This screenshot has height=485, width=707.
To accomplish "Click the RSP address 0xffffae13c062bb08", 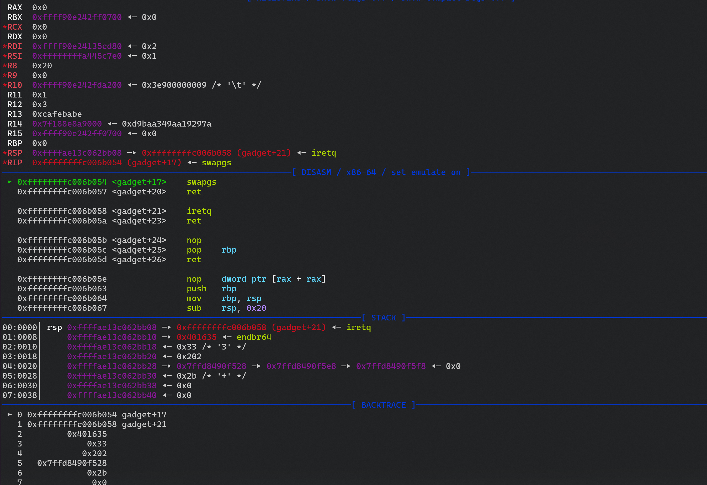I will 77,153.
